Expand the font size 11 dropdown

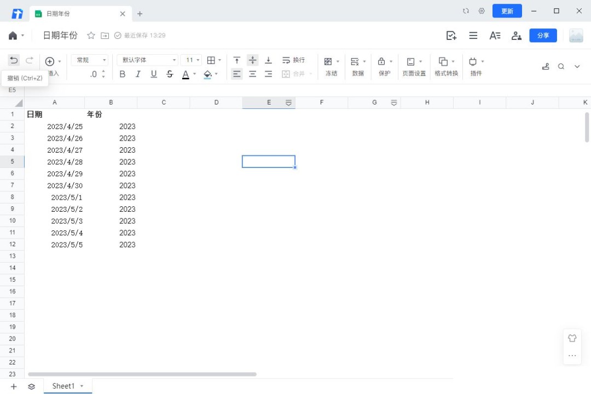[x=192, y=60]
